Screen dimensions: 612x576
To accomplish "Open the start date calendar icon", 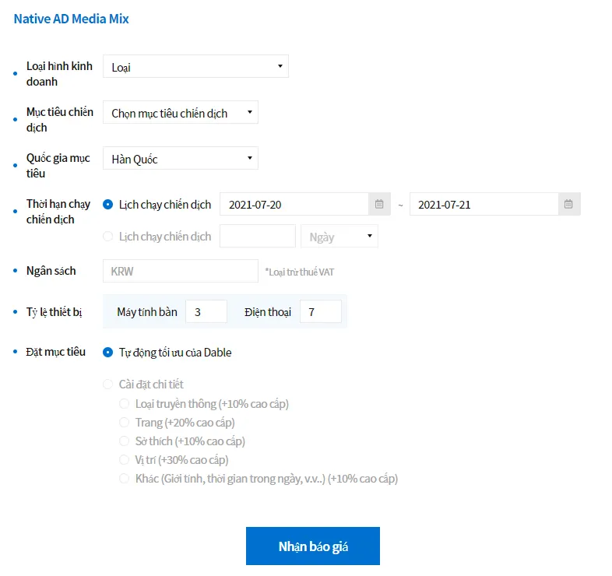I will tap(379, 204).
